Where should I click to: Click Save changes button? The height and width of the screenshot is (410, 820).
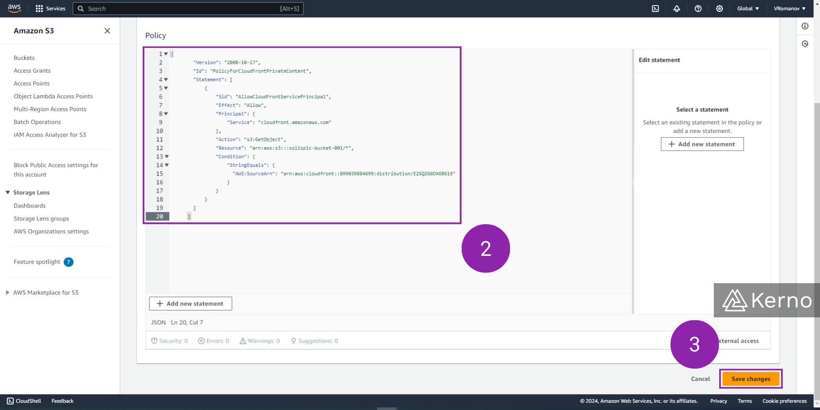coord(751,379)
